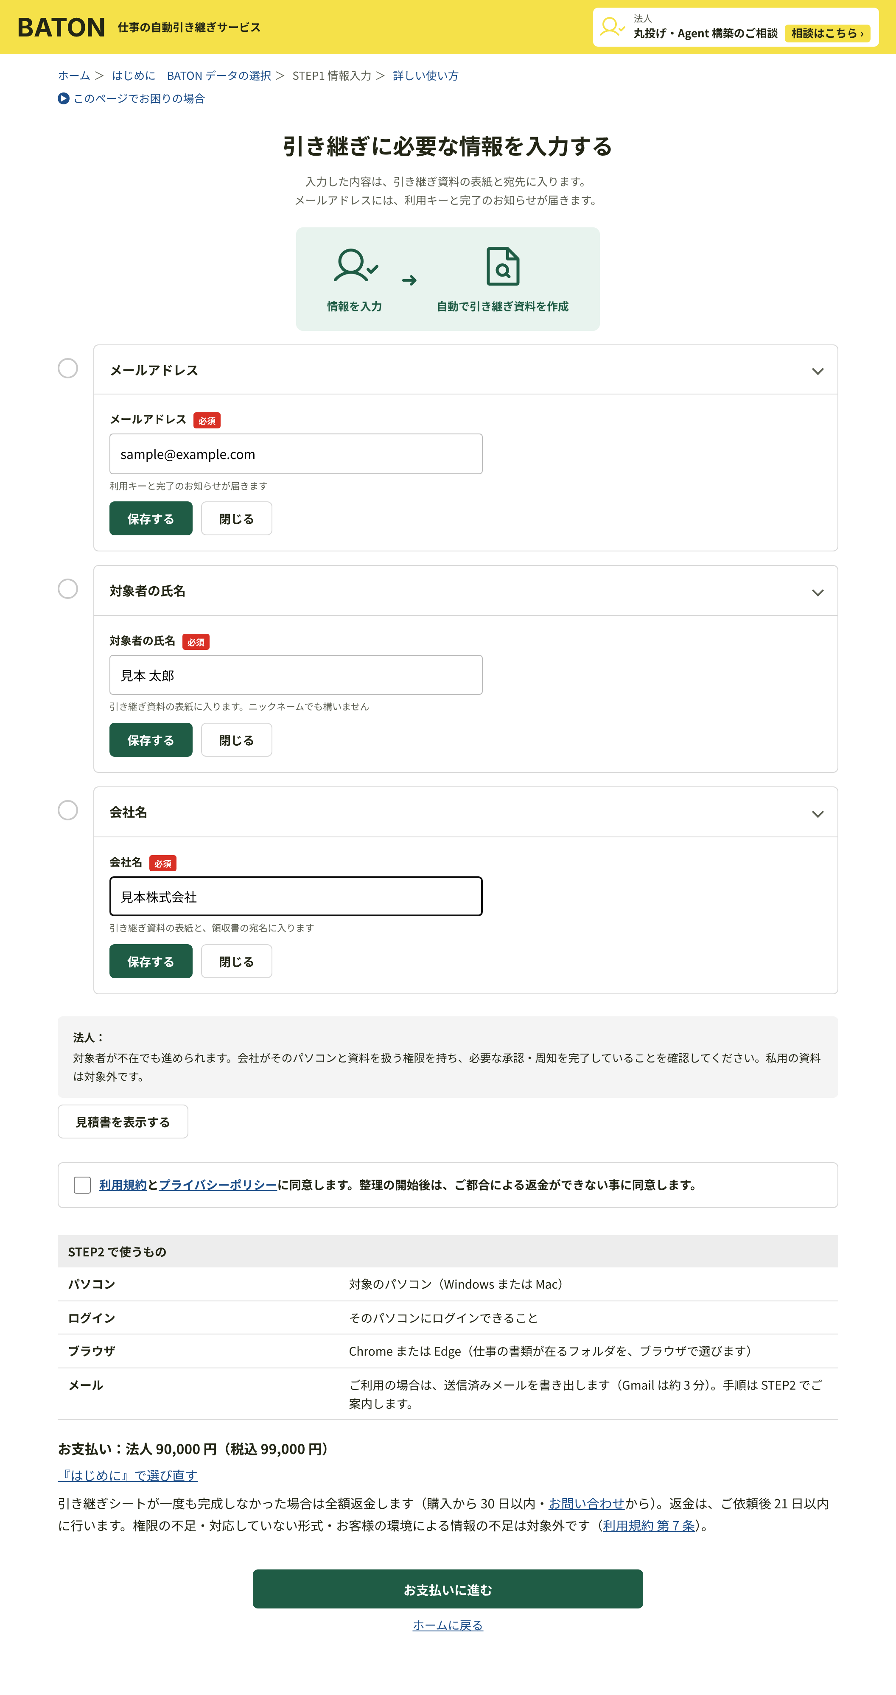The image size is (896, 1695).
Task: Click 閉じる in 対象者の氏名 section
Action: 236,740
